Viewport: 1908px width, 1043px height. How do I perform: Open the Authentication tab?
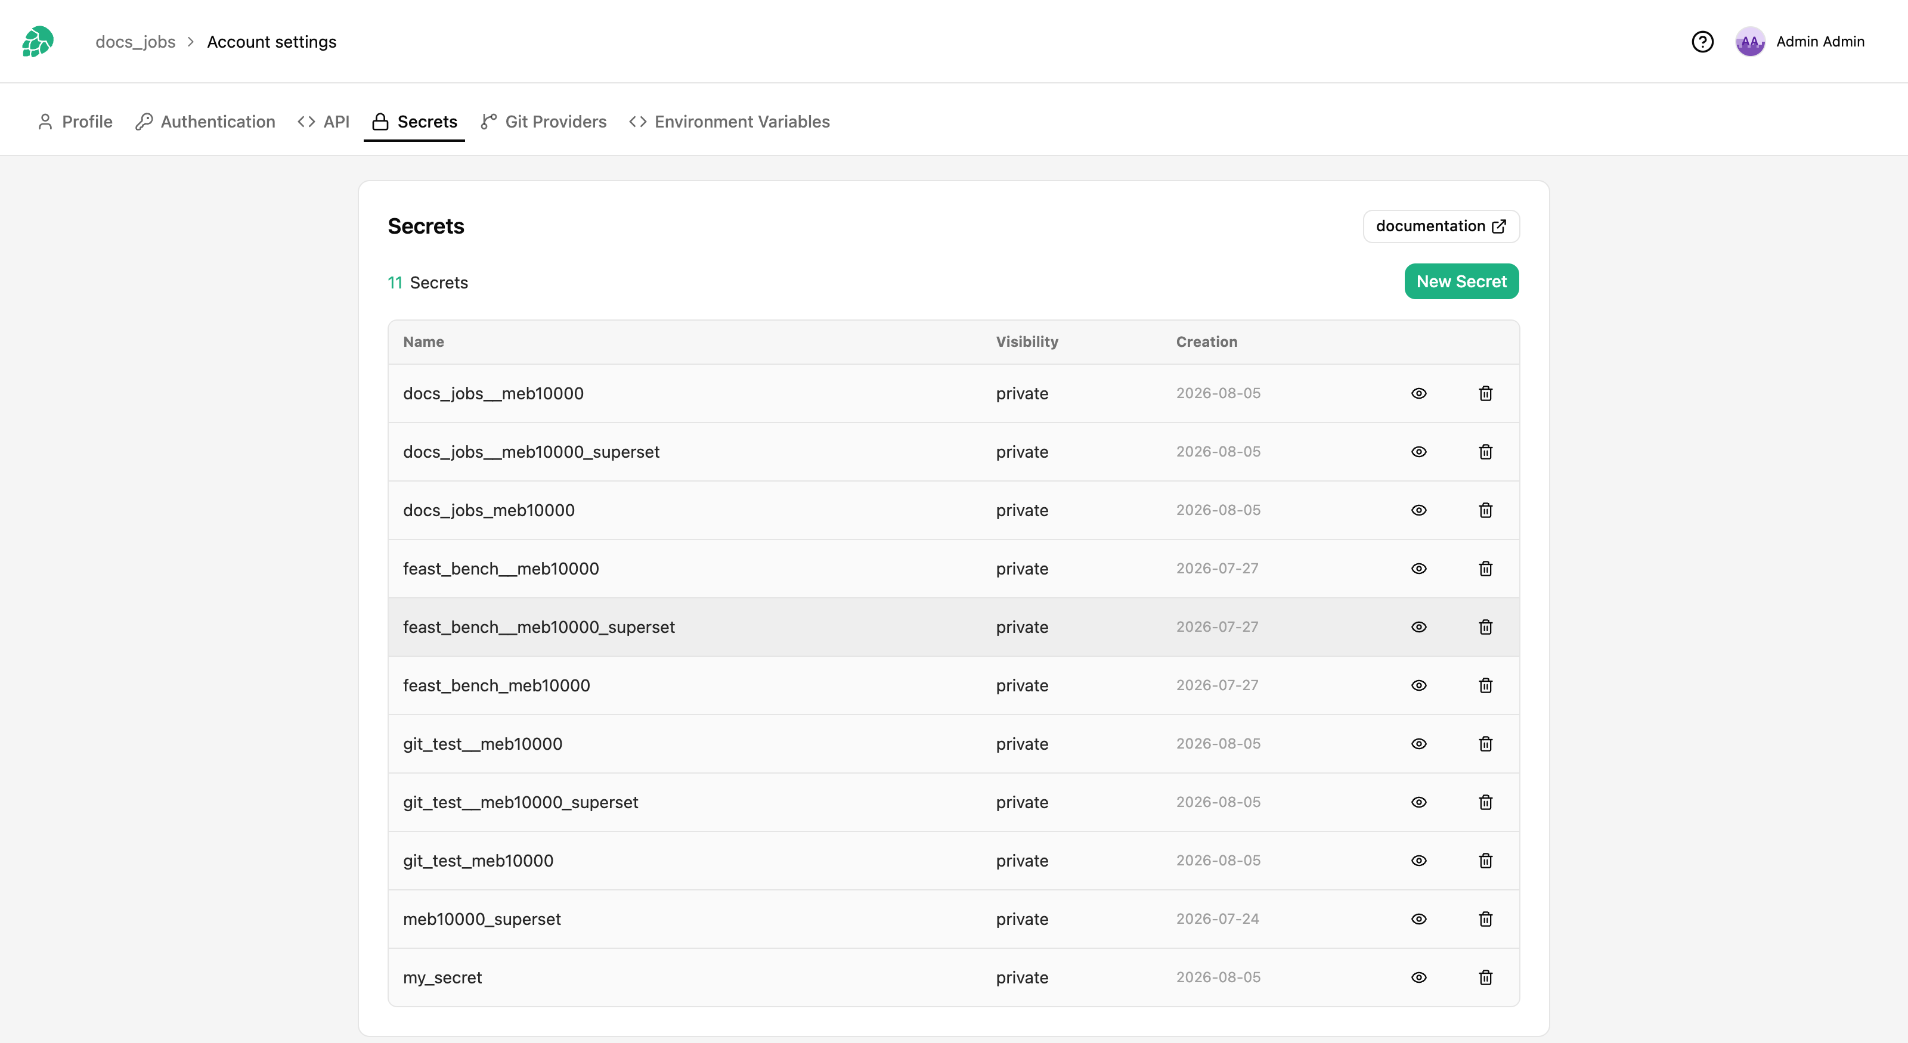[x=205, y=122]
